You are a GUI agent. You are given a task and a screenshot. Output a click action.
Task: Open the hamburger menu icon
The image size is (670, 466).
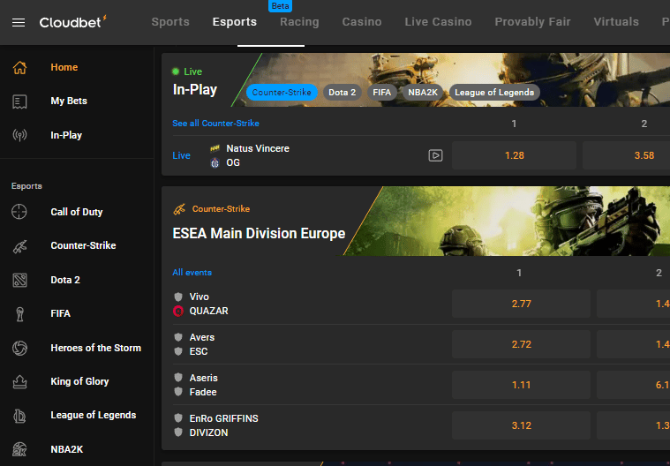coord(19,22)
